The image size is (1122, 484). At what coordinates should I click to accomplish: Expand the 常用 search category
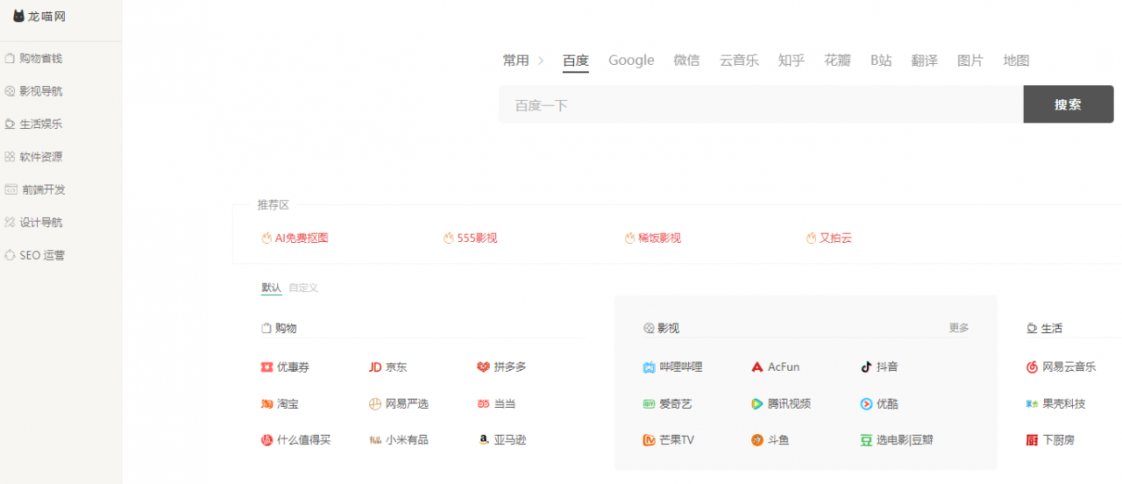[x=523, y=60]
